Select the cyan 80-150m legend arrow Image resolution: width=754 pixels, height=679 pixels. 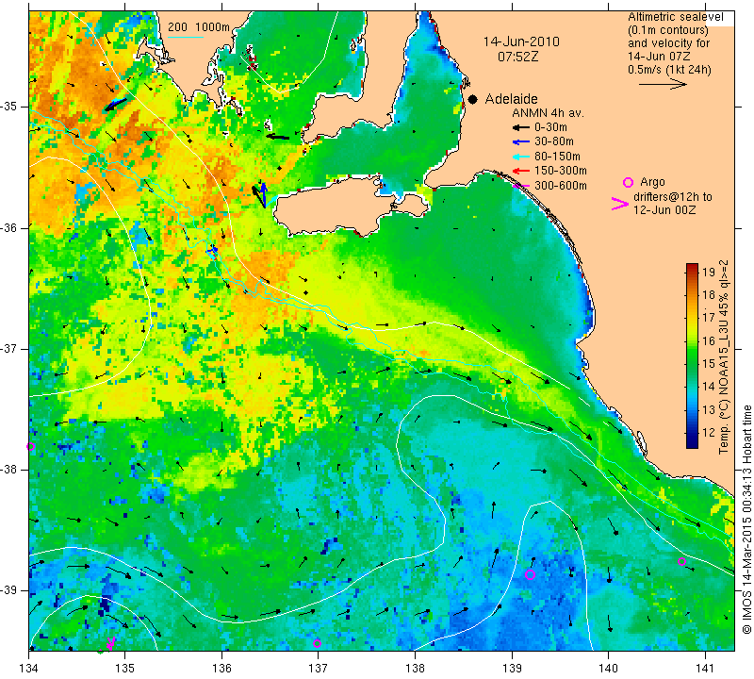520,157
